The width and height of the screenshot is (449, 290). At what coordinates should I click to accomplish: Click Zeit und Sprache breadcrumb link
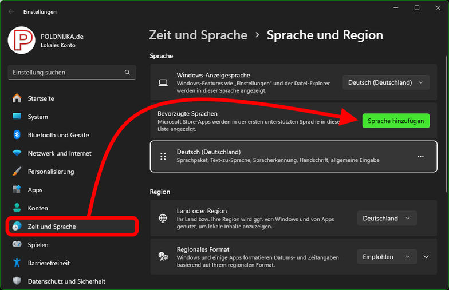pos(198,35)
